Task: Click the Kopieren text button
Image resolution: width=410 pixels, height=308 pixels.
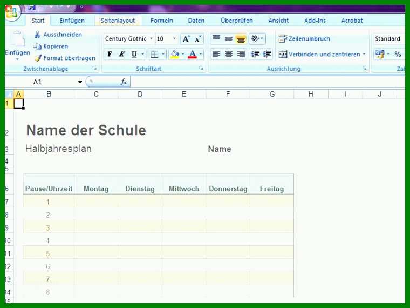Action: [56, 46]
